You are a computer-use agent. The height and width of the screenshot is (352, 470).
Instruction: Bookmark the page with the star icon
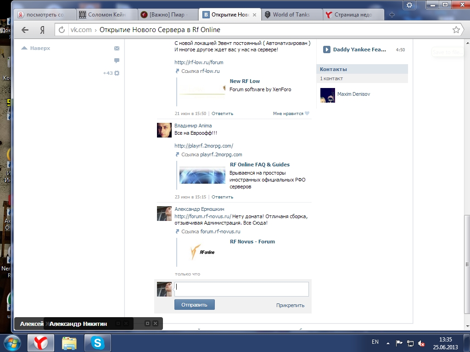(x=456, y=30)
